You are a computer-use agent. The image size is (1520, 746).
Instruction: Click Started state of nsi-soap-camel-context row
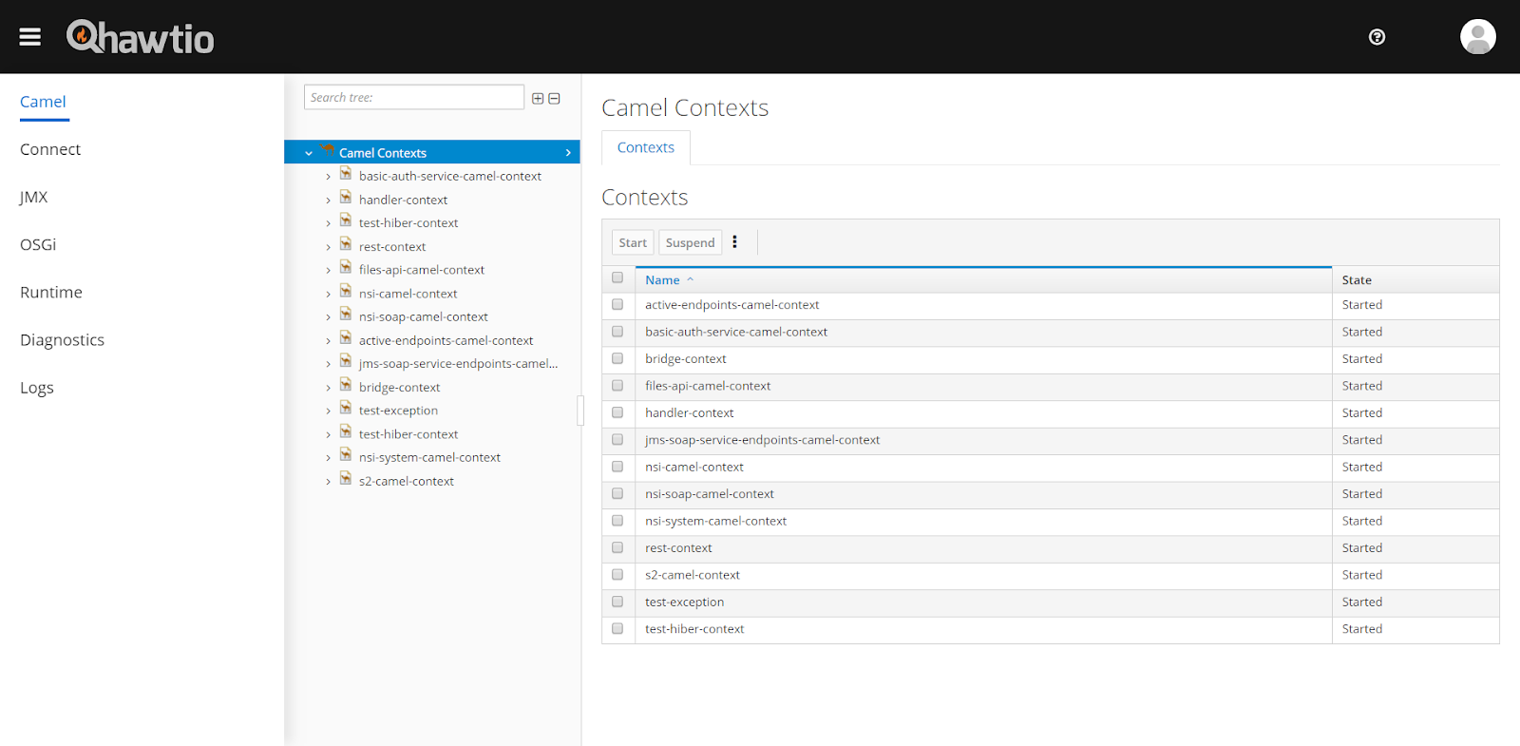pos(1362,494)
